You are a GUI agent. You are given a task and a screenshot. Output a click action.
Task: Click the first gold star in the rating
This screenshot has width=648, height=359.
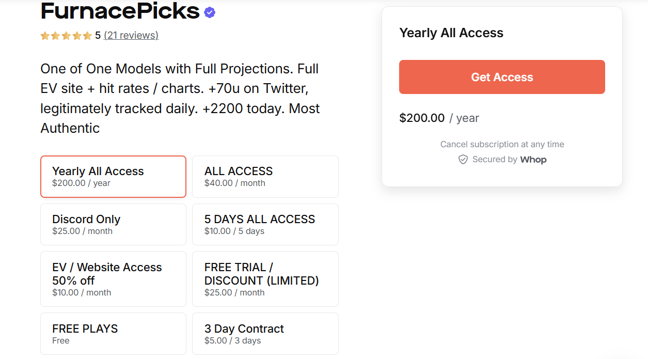(x=44, y=36)
